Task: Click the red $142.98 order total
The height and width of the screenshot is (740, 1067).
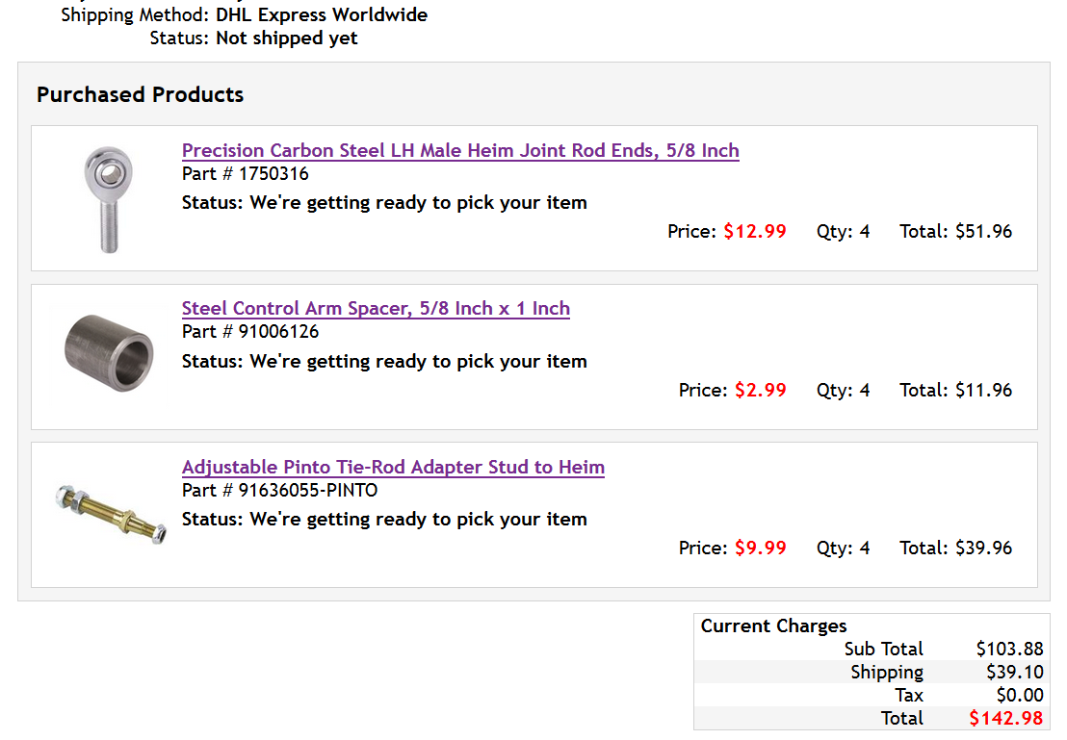Action: pos(1005,718)
